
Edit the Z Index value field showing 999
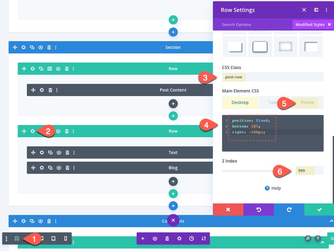pos(309,170)
